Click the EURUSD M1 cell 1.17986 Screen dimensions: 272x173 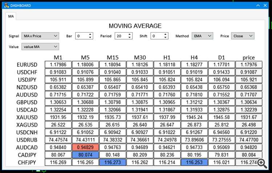click(x=58, y=65)
